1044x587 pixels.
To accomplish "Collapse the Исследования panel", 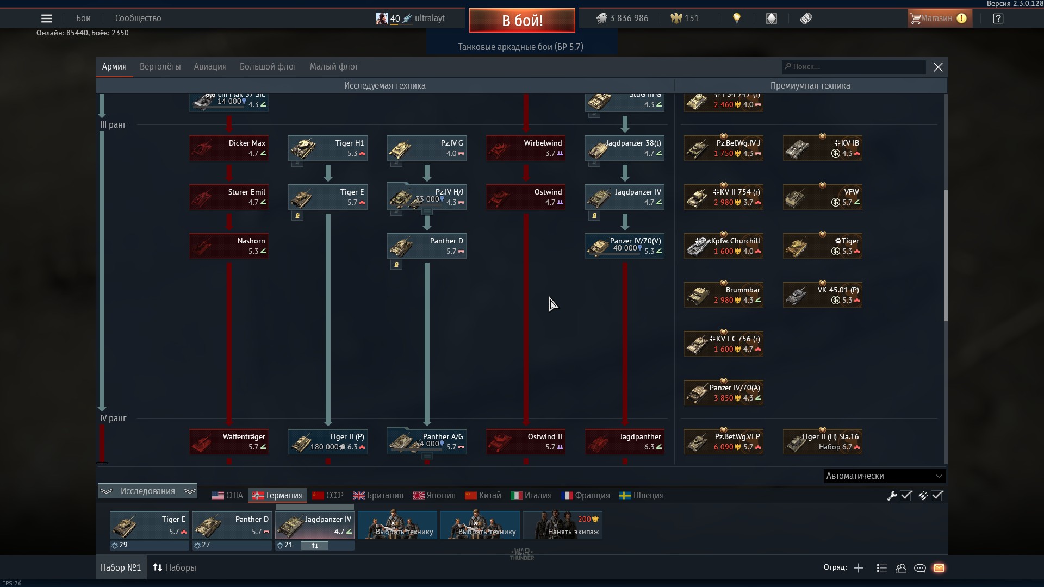I will pos(147,491).
